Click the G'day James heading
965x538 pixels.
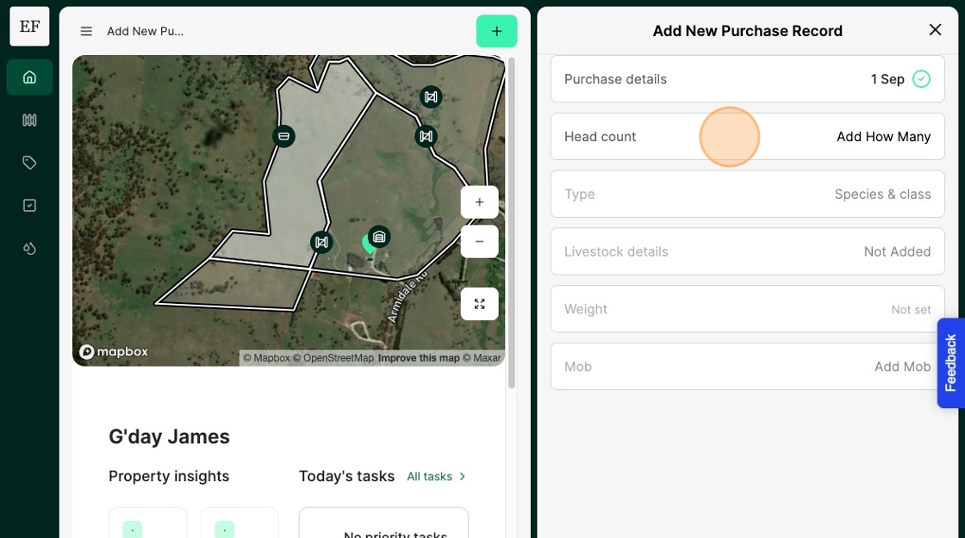tap(169, 436)
